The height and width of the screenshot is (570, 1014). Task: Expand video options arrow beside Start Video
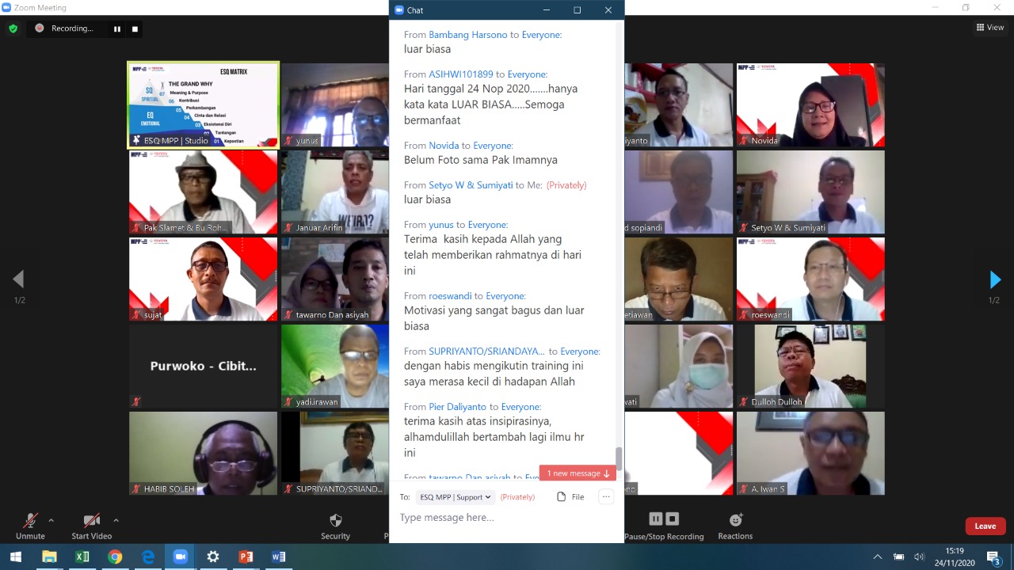click(x=116, y=520)
